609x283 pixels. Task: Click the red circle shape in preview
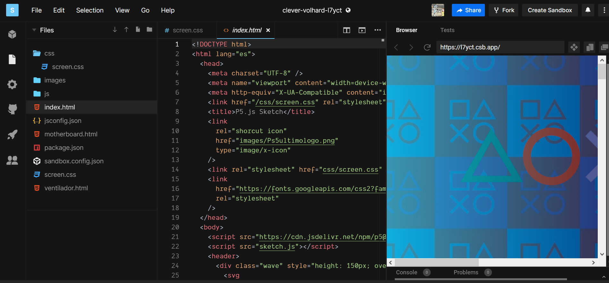[x=551, y=156]
